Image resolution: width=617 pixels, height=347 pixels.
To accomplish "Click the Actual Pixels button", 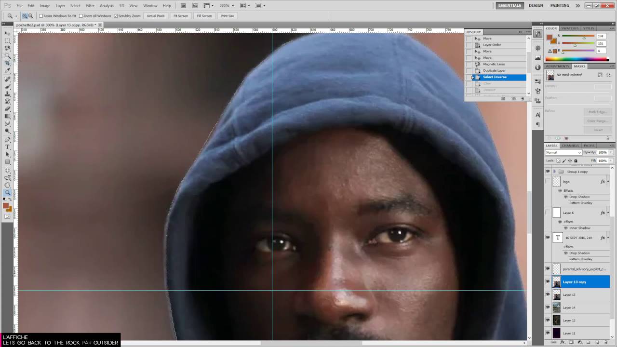I will [x=156, y=16].
